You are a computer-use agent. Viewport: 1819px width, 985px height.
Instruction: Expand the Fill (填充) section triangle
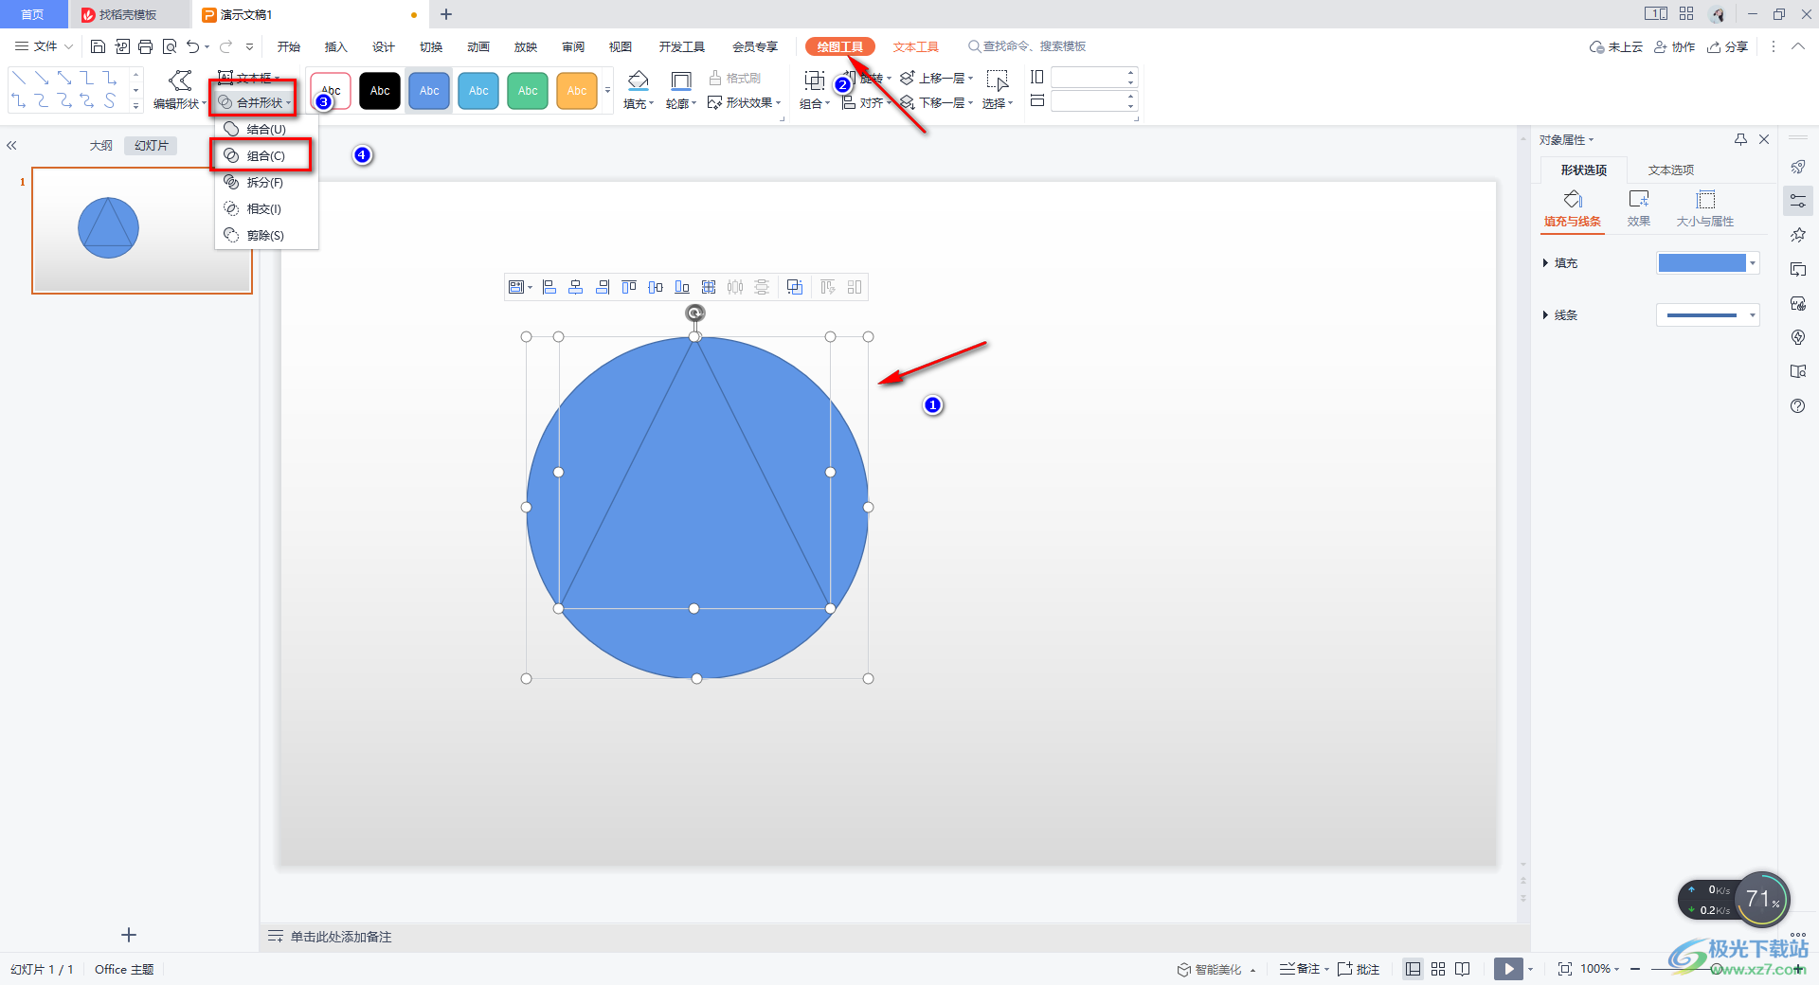[x=1545, y=263]
